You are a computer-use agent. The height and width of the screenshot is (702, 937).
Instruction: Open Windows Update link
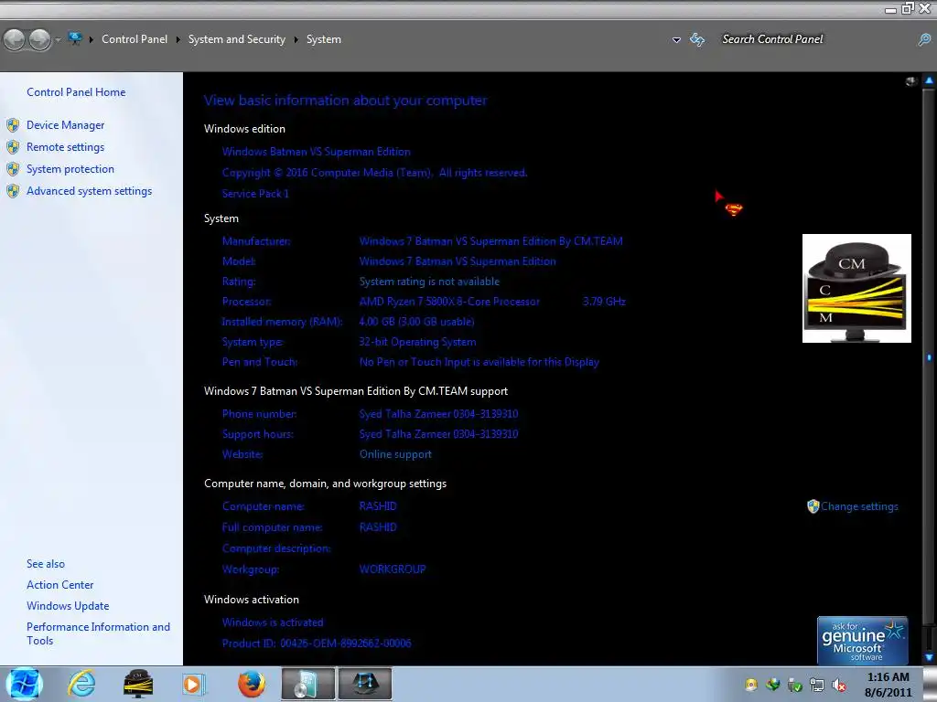68,605
